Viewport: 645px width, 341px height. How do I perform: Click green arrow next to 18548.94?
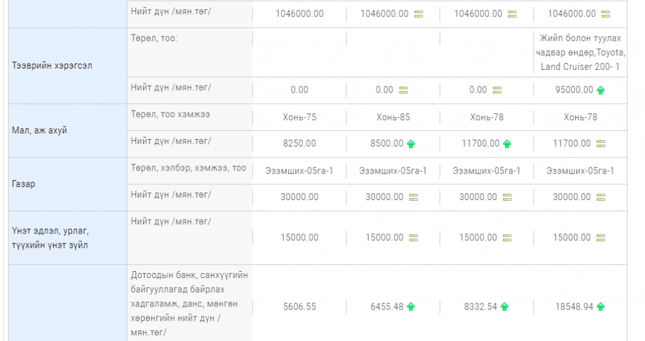tap(600, 307)
